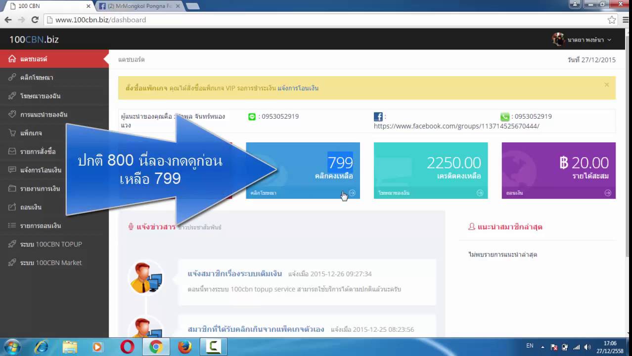The width and height of the screenshot is (632, 356).
Task: Switch to the MrMongkol Pongna Facebook tab
Action: click(x=138, y=6)
